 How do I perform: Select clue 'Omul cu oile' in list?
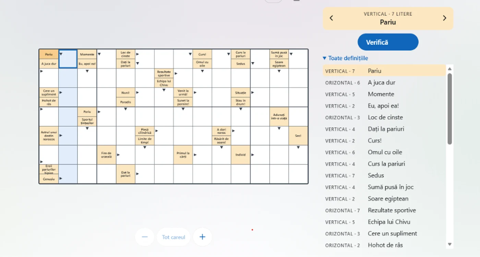(384, 152)
